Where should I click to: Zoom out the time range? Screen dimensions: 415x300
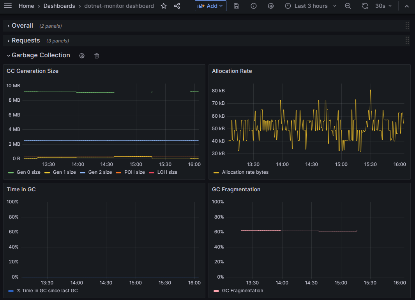(x=348, y=6)
